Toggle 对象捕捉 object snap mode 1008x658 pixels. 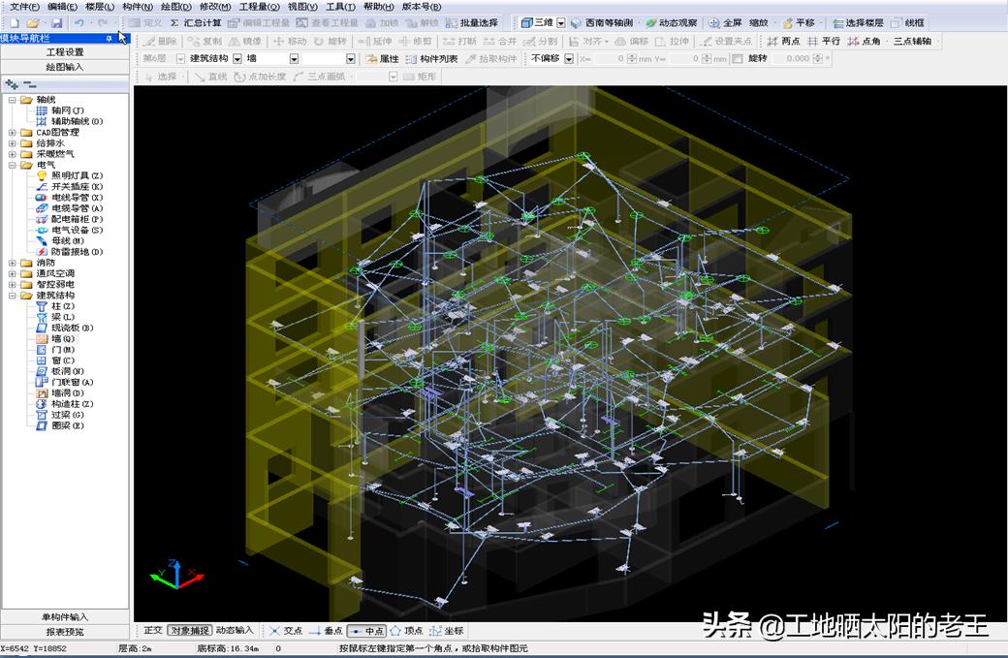click(x=188, y=630)
